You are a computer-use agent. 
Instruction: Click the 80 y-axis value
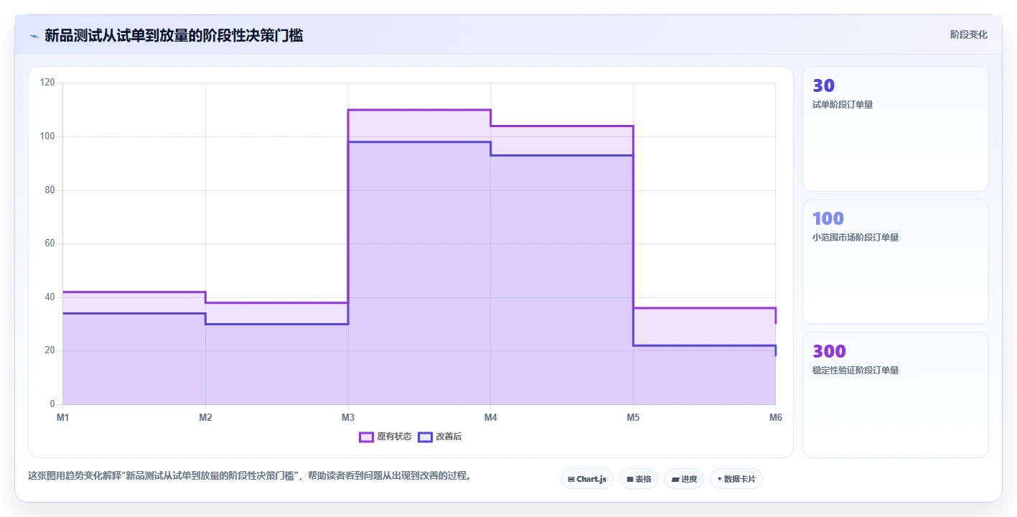tap(50, 190)
